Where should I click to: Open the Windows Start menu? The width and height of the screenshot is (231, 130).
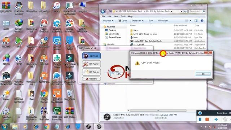pyautogui.click(x=4, y=127)
